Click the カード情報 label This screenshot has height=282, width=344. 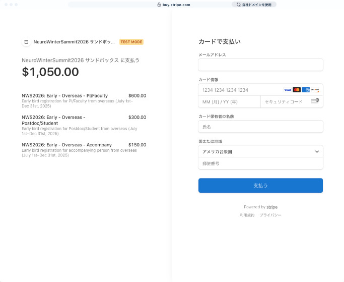click(208, 80)
